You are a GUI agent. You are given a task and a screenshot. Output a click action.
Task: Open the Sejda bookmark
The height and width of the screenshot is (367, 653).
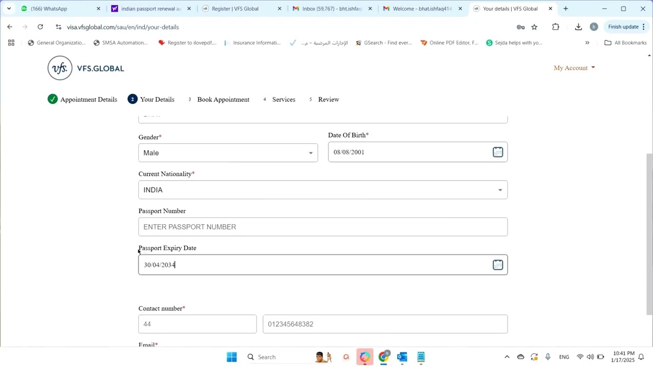514,43
